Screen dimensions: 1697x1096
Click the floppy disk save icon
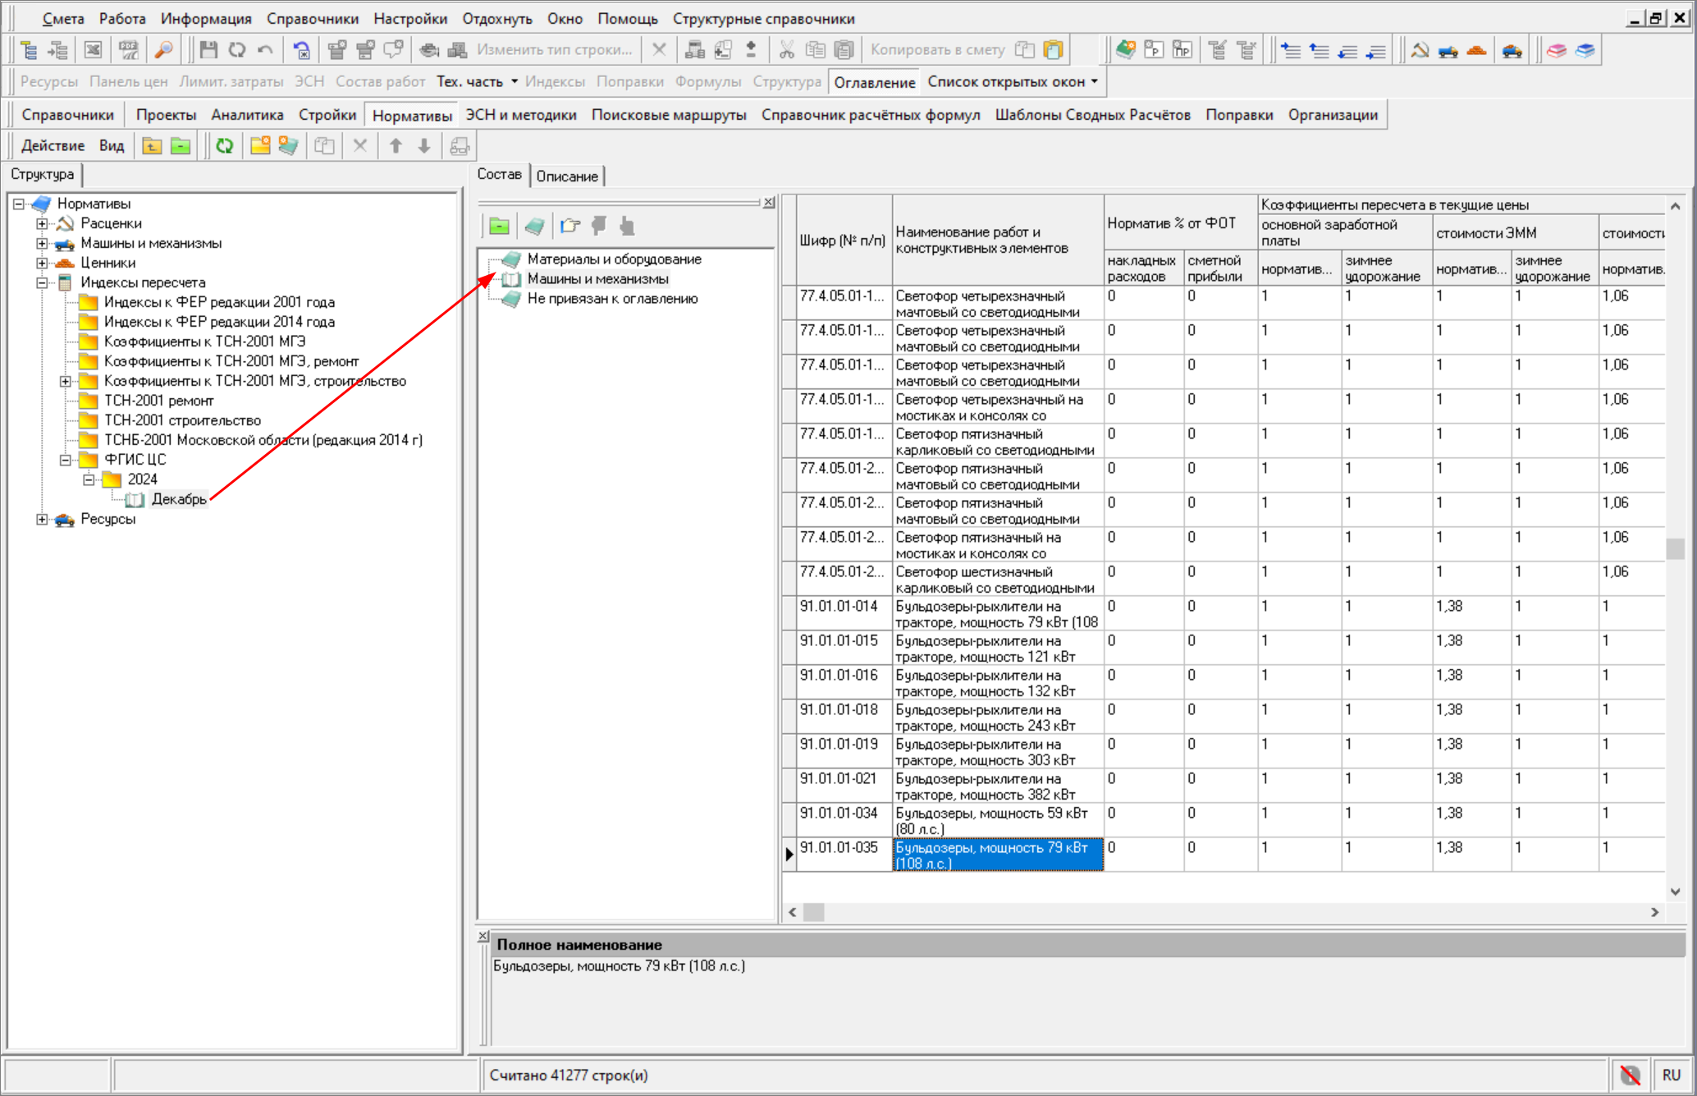pos(208,50)
